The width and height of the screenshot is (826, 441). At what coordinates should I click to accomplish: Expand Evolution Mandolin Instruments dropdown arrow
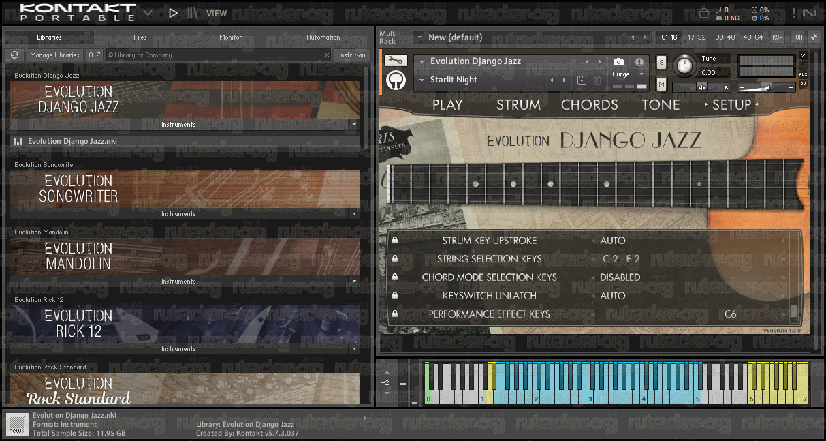(353, 282)
